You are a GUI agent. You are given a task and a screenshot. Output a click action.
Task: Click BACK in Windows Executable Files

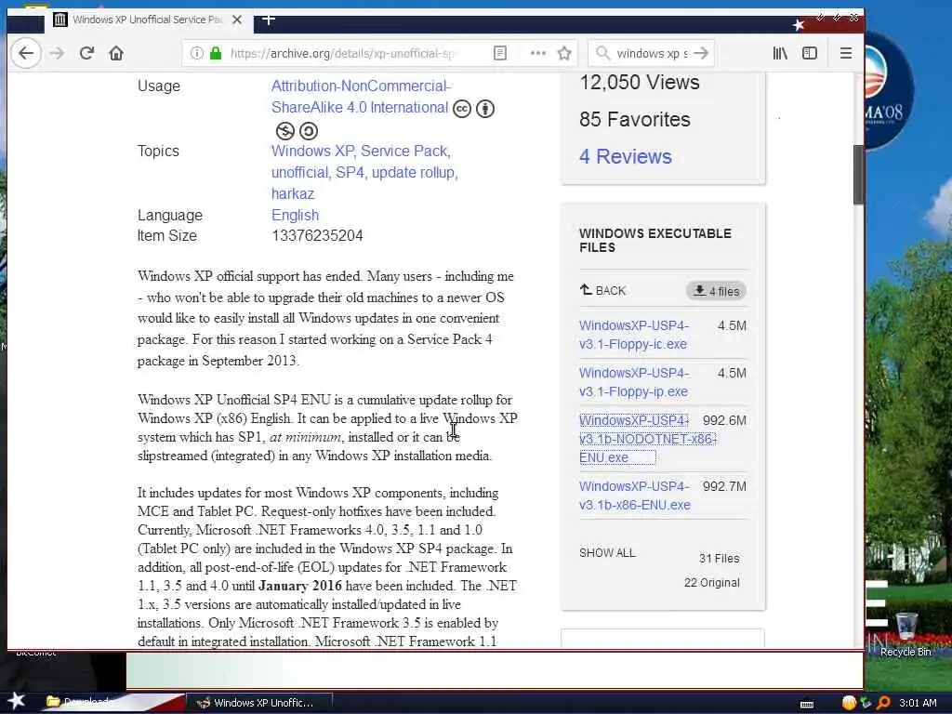tap(602, 290)
